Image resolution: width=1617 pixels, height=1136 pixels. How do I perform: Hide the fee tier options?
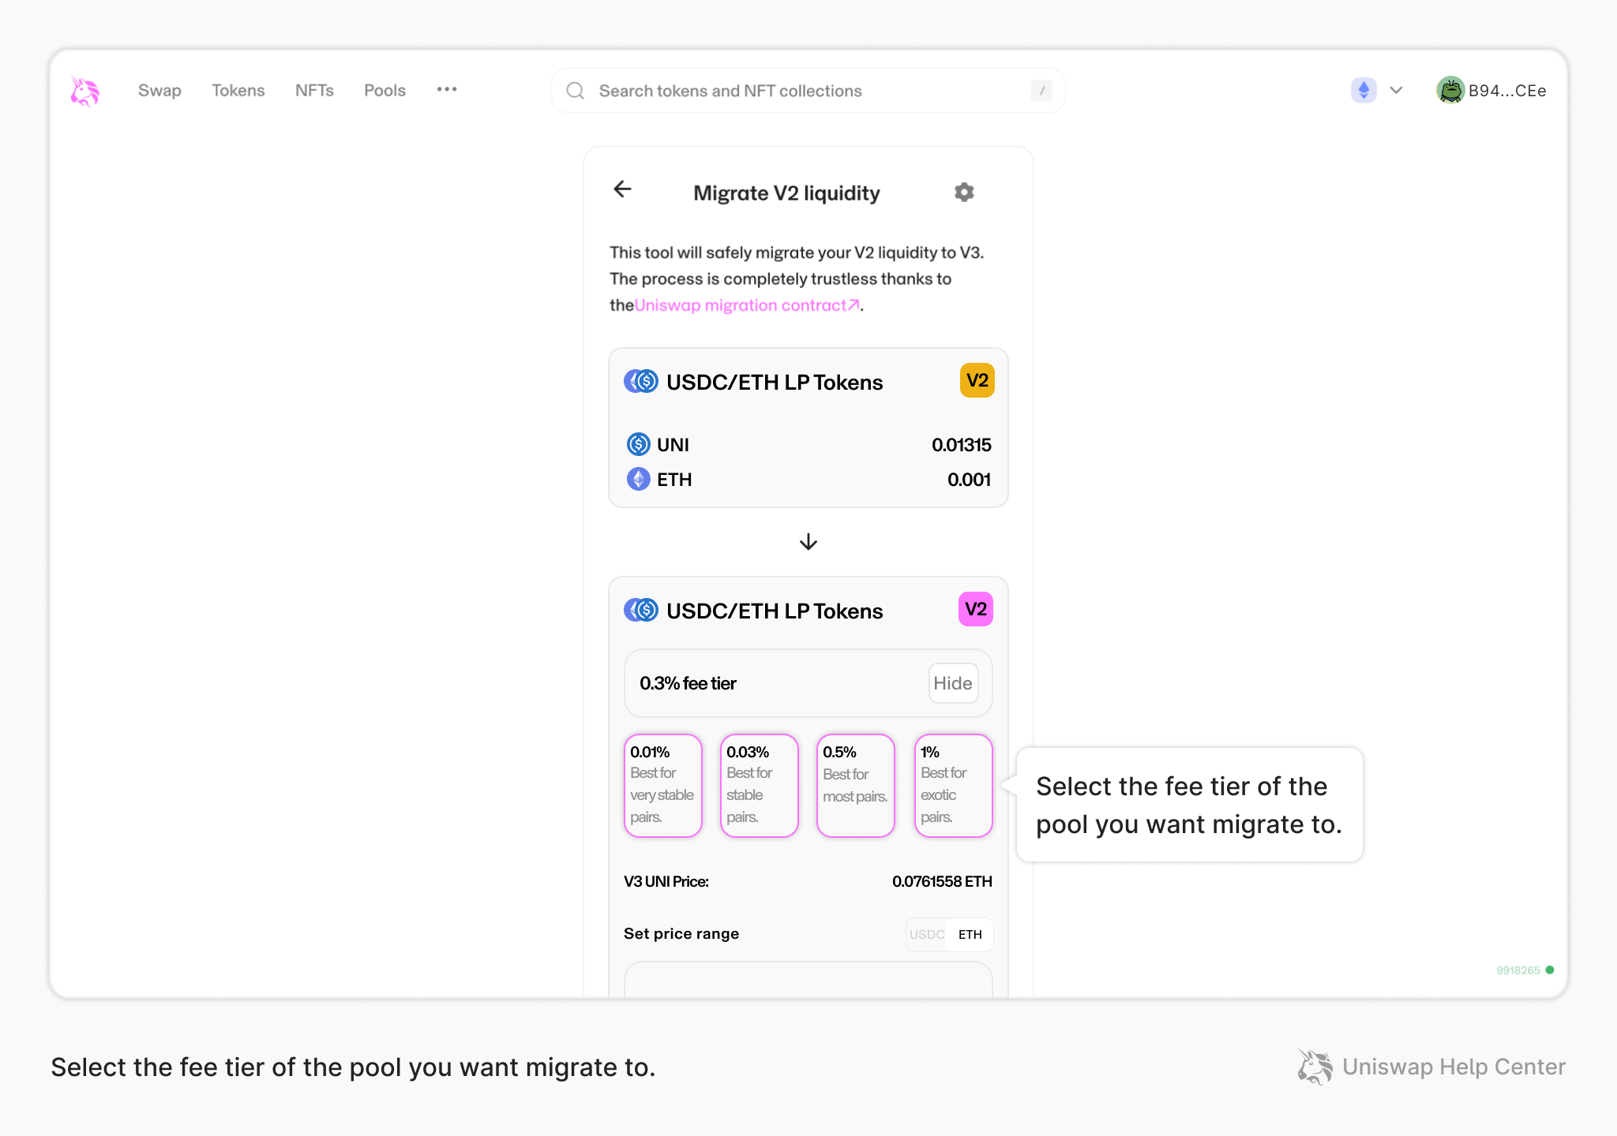tap(953, 683)
